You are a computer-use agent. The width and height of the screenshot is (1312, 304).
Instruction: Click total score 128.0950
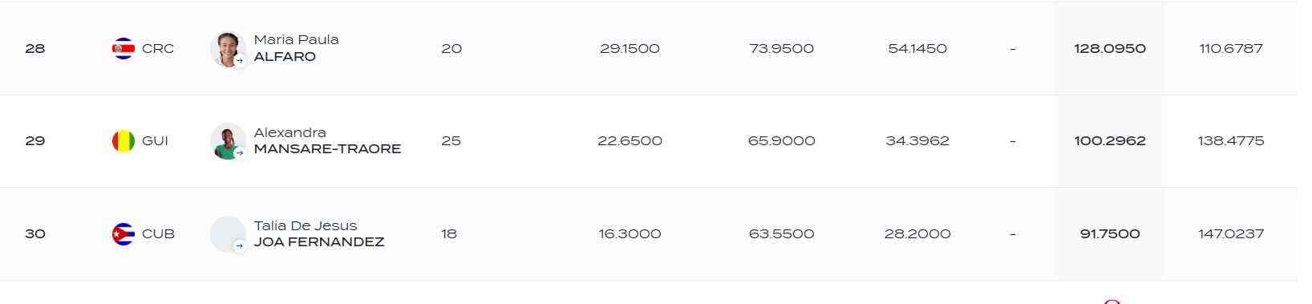(1110, 49)
